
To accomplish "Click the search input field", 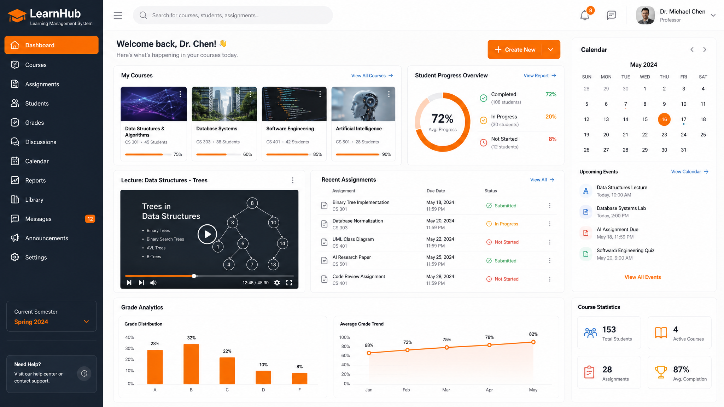I will 233,15.
